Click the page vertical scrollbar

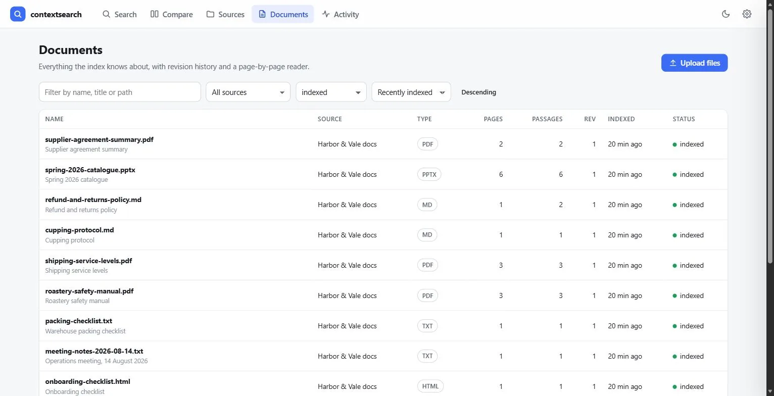pos(770,136)
